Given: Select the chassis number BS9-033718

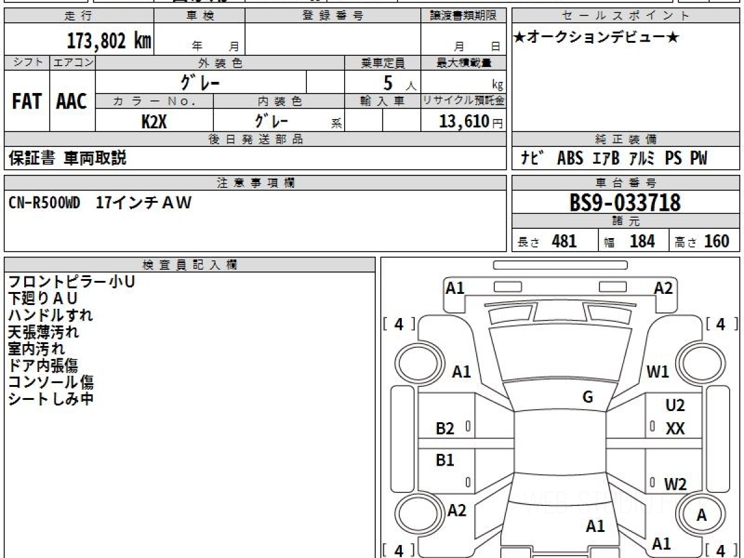Looking at the screenshot, I should [625, 202].
